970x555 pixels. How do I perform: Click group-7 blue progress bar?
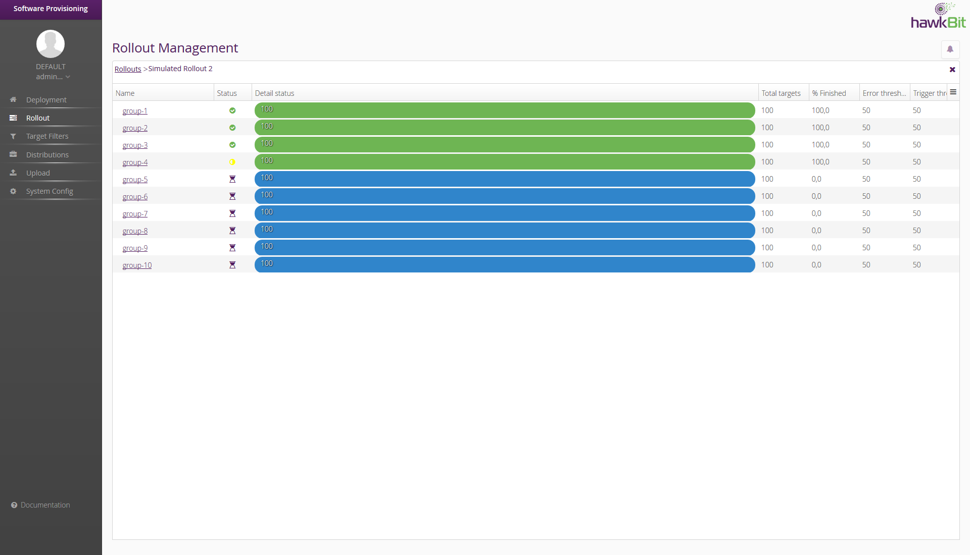tap(504, 213)
